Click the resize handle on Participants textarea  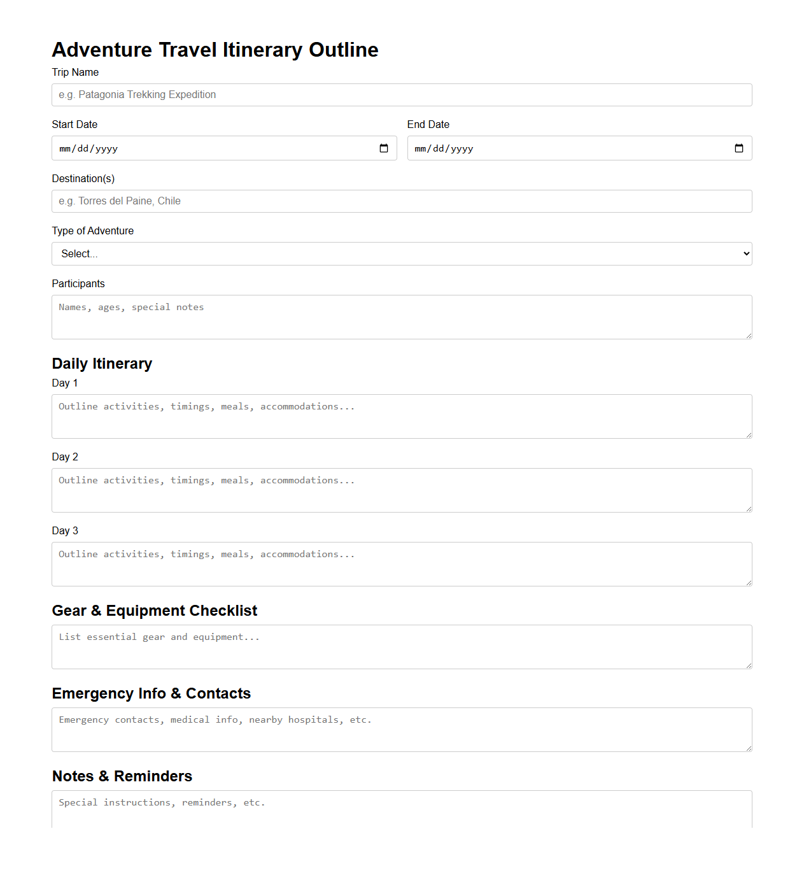pyautogui.click(x=749, y=336)
